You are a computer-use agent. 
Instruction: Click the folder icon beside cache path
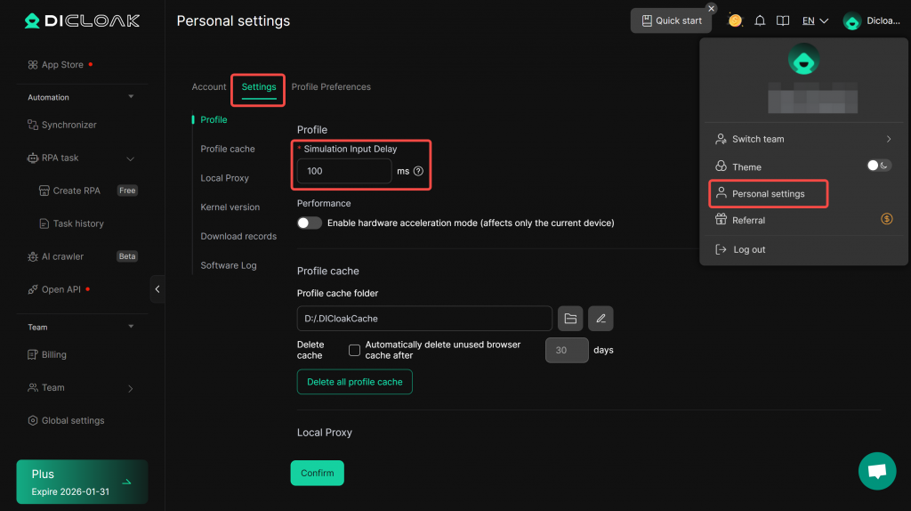570,319
